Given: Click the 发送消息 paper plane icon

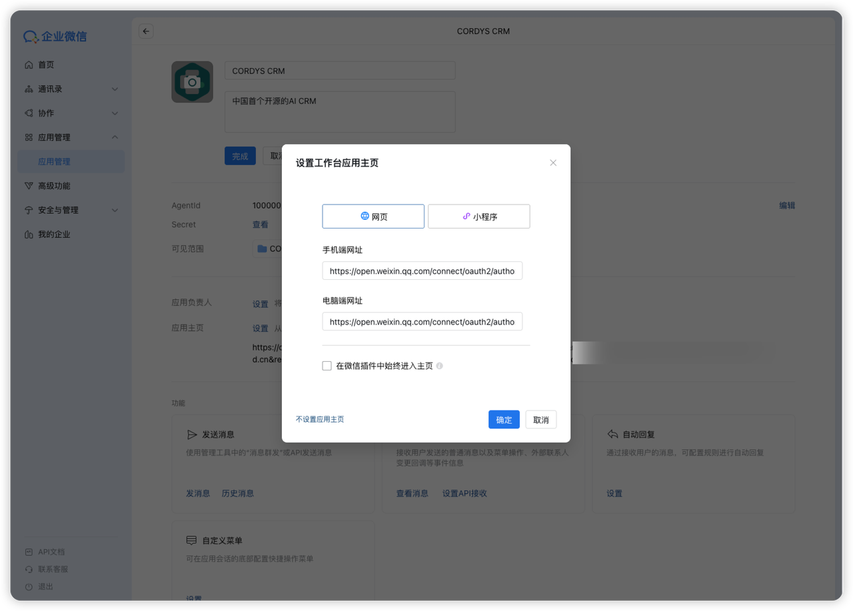Looking at the screenshot, I should tap(192, 434).
